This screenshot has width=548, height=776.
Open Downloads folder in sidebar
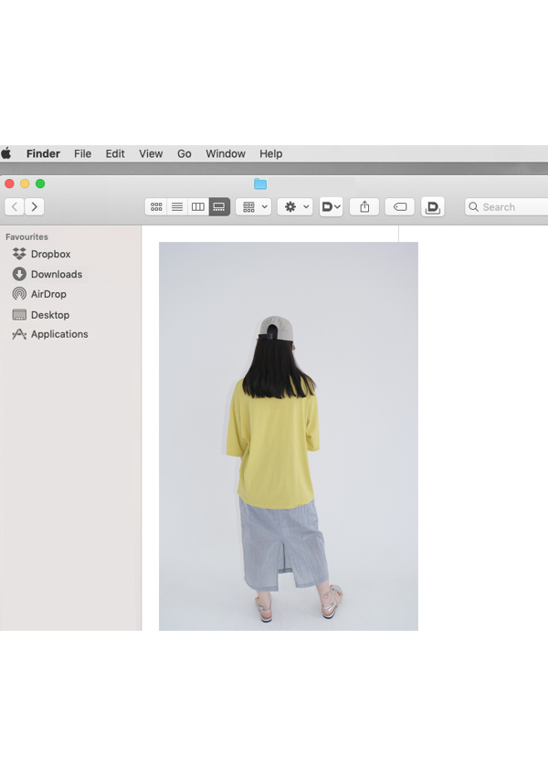[x=56, y=274]
